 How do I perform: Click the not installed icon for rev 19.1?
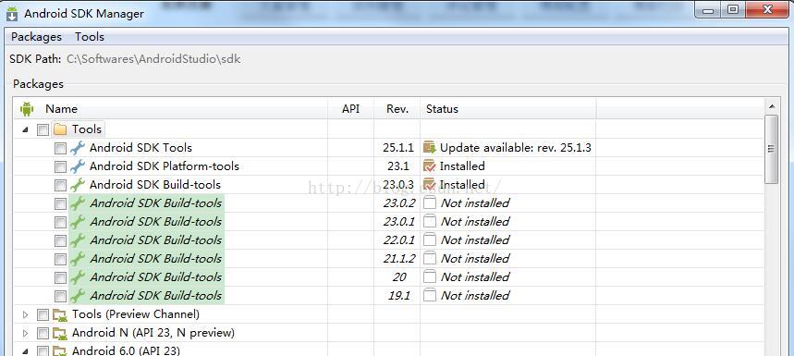click(x=430, y=296)
